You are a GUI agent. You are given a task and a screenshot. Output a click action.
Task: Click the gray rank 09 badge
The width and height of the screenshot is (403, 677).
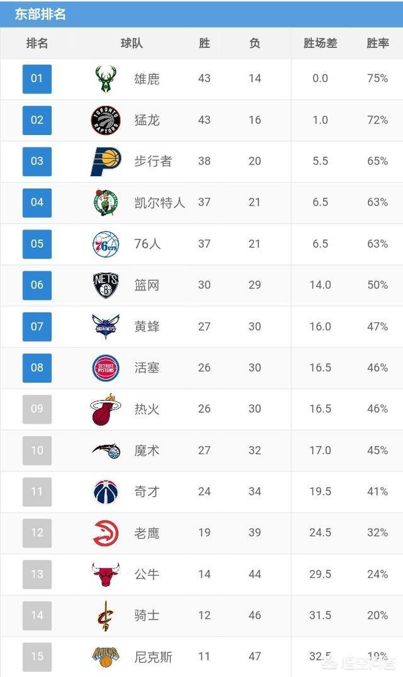(37, 409)
